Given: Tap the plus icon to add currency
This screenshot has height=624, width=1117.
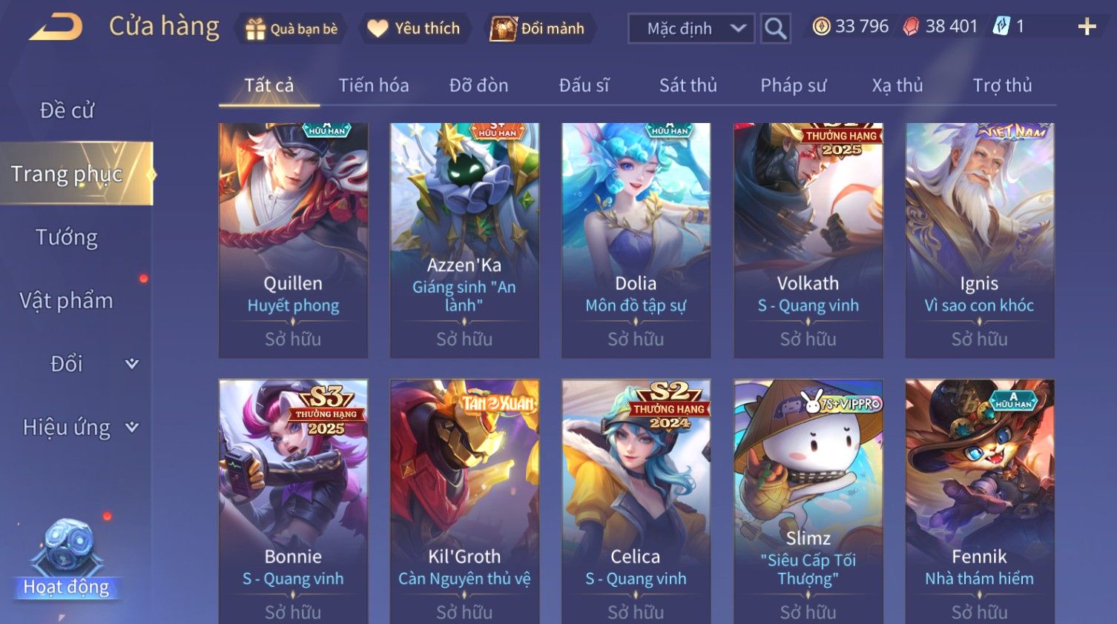Looking at the screenshot, I should click(x=1087, y=27).
